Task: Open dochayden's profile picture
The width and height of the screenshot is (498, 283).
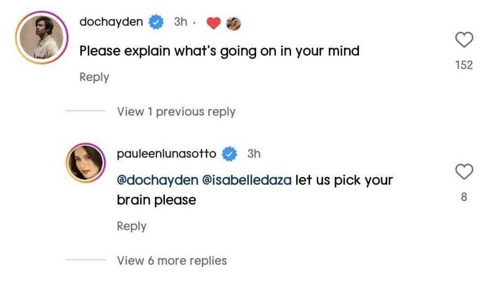Action: point(41,41)
